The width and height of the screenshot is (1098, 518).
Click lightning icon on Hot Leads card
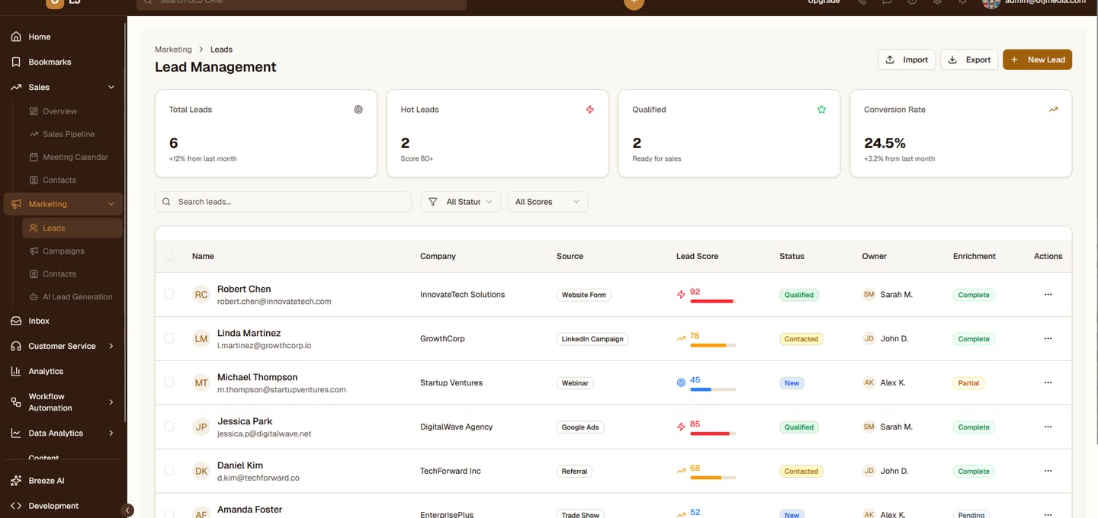(590, 110)
